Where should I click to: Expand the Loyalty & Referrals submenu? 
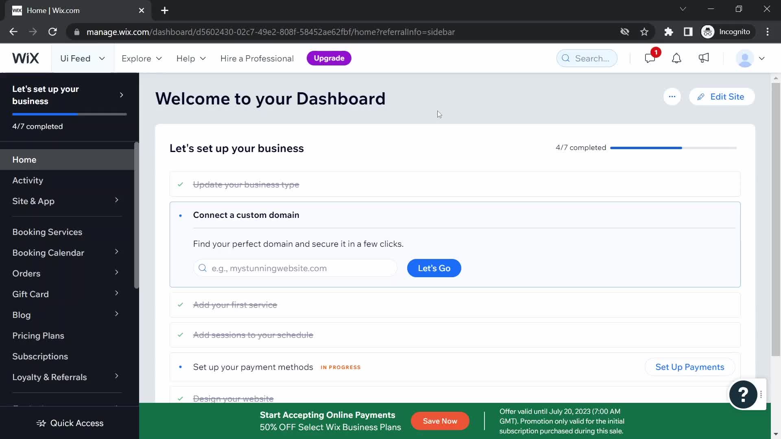(117, 376)
